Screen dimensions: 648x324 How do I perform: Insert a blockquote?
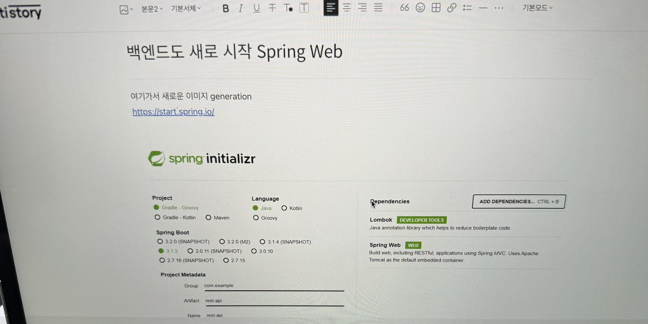point(405,7)
